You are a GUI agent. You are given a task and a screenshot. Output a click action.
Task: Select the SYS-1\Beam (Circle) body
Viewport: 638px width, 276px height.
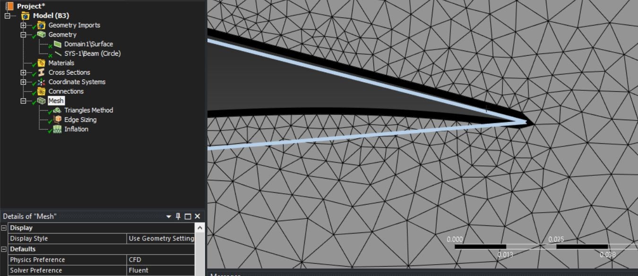coord(92,53)
